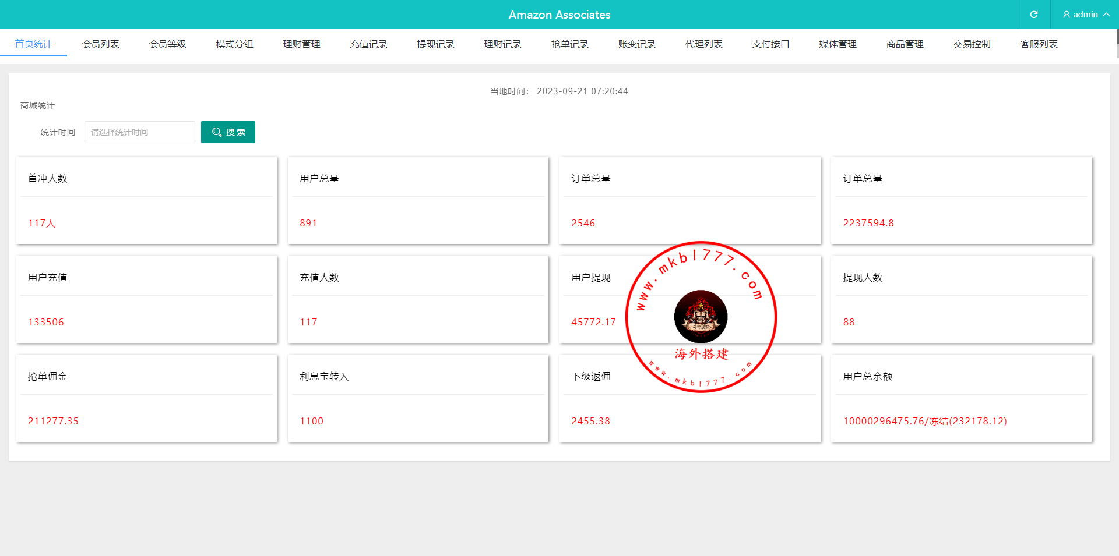The image size is (1119, 556).
Task: Click the 用户充值 value 133506
Action: point(46,322)
